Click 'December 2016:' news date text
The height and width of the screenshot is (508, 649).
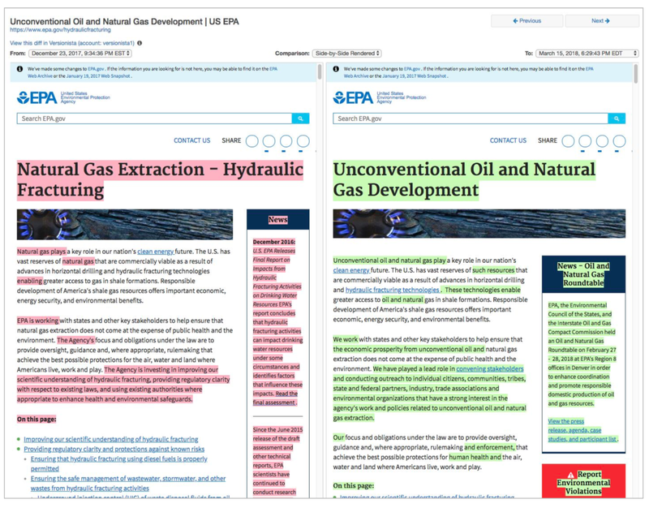[x=274, y=242]
